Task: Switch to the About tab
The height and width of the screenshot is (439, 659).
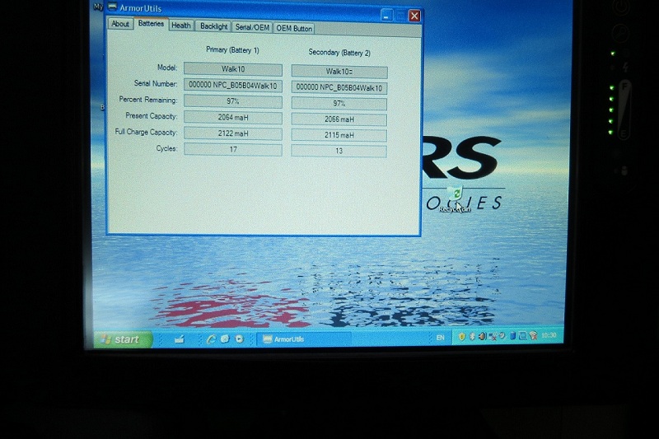Action: (x=120, y=24)
